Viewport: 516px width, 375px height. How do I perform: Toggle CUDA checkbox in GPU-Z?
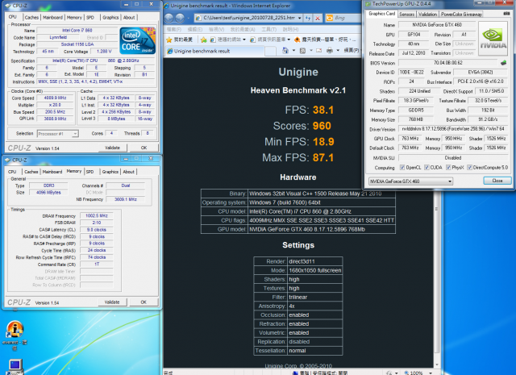coord(427,167)
